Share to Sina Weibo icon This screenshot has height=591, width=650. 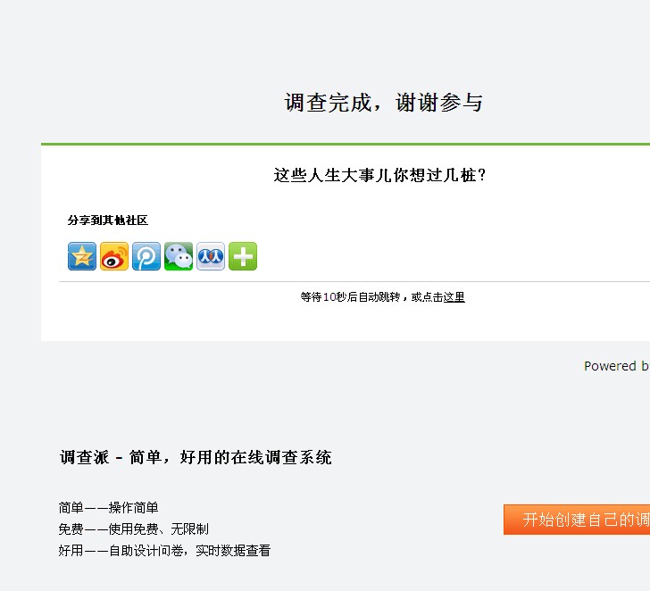pyautogui.click(x=114, y=256)
